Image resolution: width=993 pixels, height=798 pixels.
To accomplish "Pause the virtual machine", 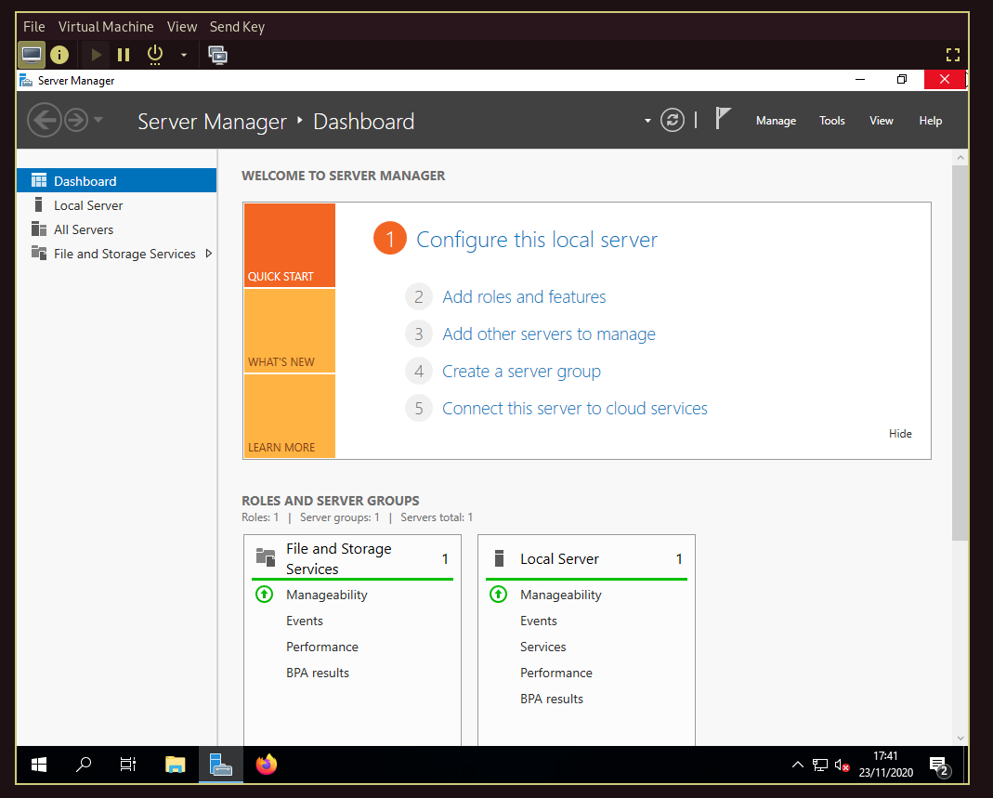I will 124,55.
